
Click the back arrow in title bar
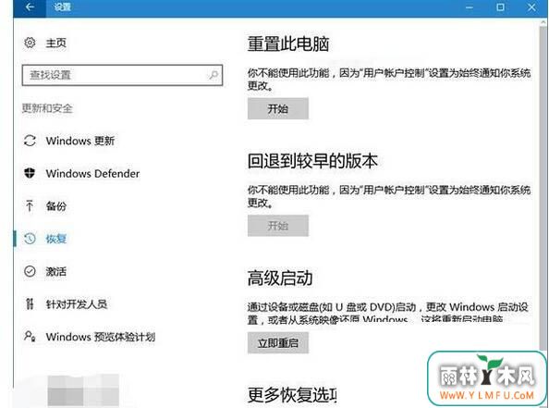click(30, 7)
